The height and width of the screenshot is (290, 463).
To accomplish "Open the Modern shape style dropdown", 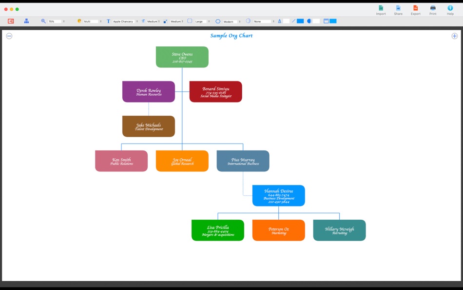I will 231,21.
